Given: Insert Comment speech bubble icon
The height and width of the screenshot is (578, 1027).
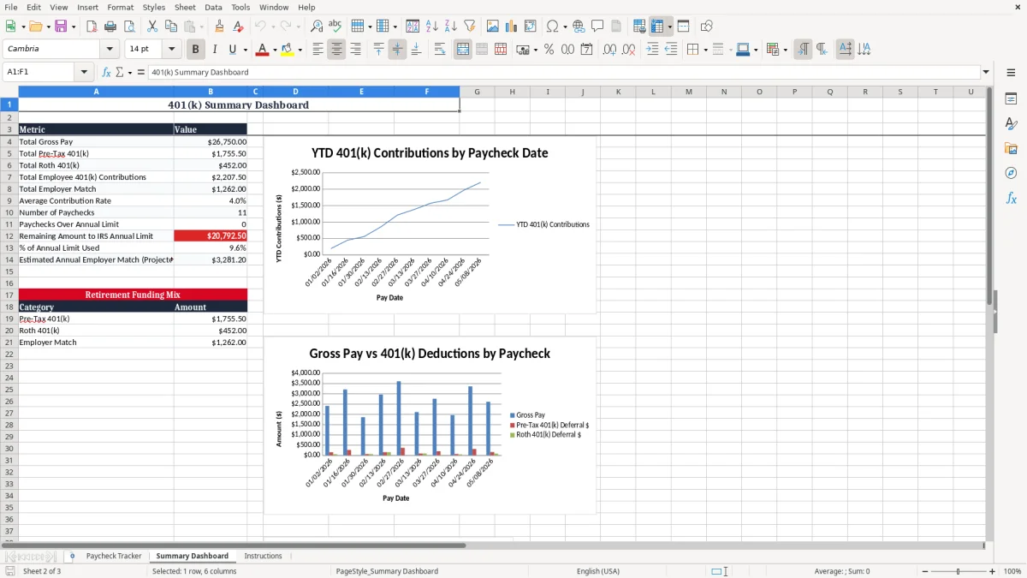Looking at the screenshot, I should click(597, 27).
